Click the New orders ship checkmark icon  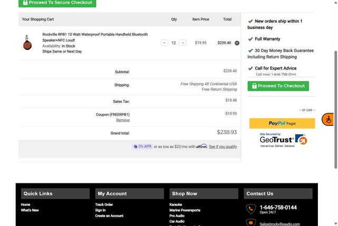[250, 21]
